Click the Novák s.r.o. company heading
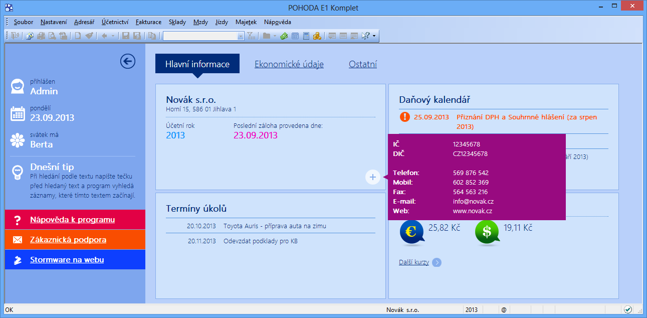The height and width of the screenshot is (318, 647). [x=191, y=99]
